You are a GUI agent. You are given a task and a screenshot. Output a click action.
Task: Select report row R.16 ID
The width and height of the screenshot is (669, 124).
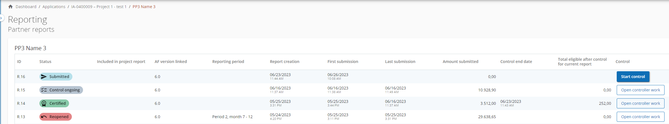21,77
